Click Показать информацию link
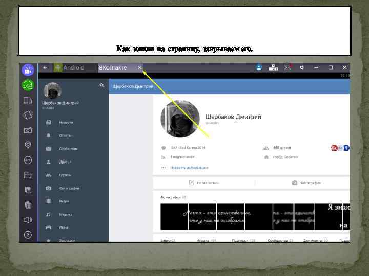Screen dimensions: 369x276 coord(189,168)
